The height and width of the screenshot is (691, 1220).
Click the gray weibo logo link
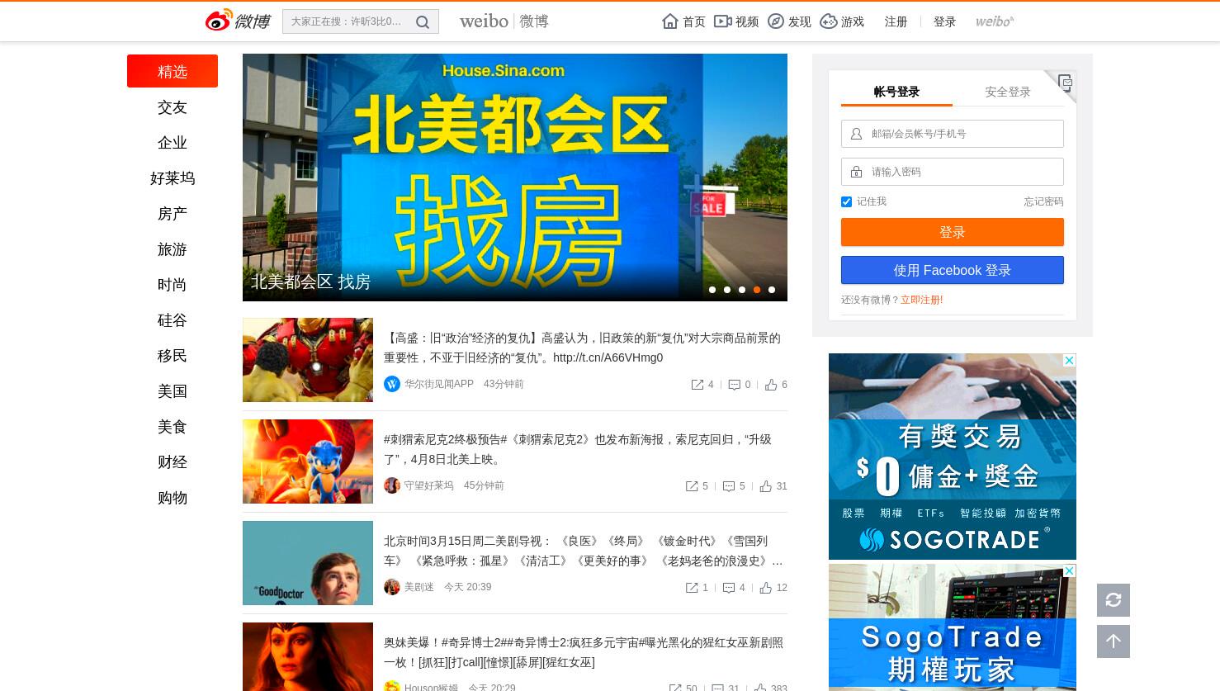[x=995, y=21]
